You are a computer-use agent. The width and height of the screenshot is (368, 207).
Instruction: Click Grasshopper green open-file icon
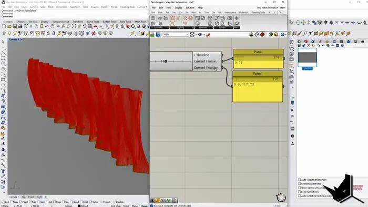[x=152, y=35]
